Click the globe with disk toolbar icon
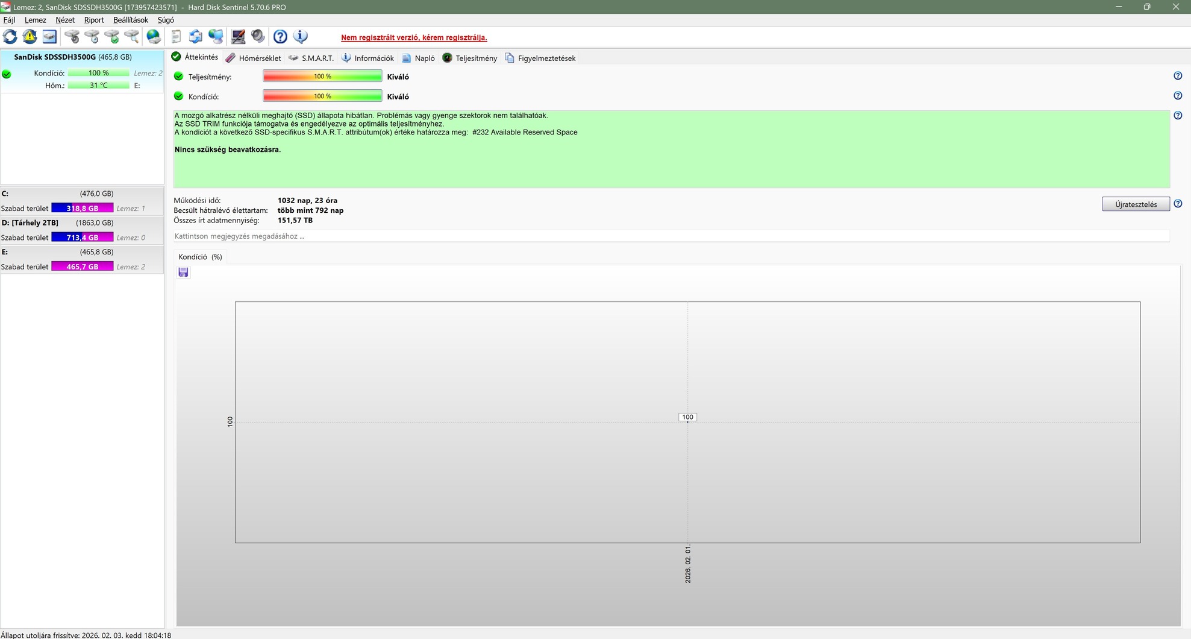This screenshot has width=1191, height=639. [154, 37]
